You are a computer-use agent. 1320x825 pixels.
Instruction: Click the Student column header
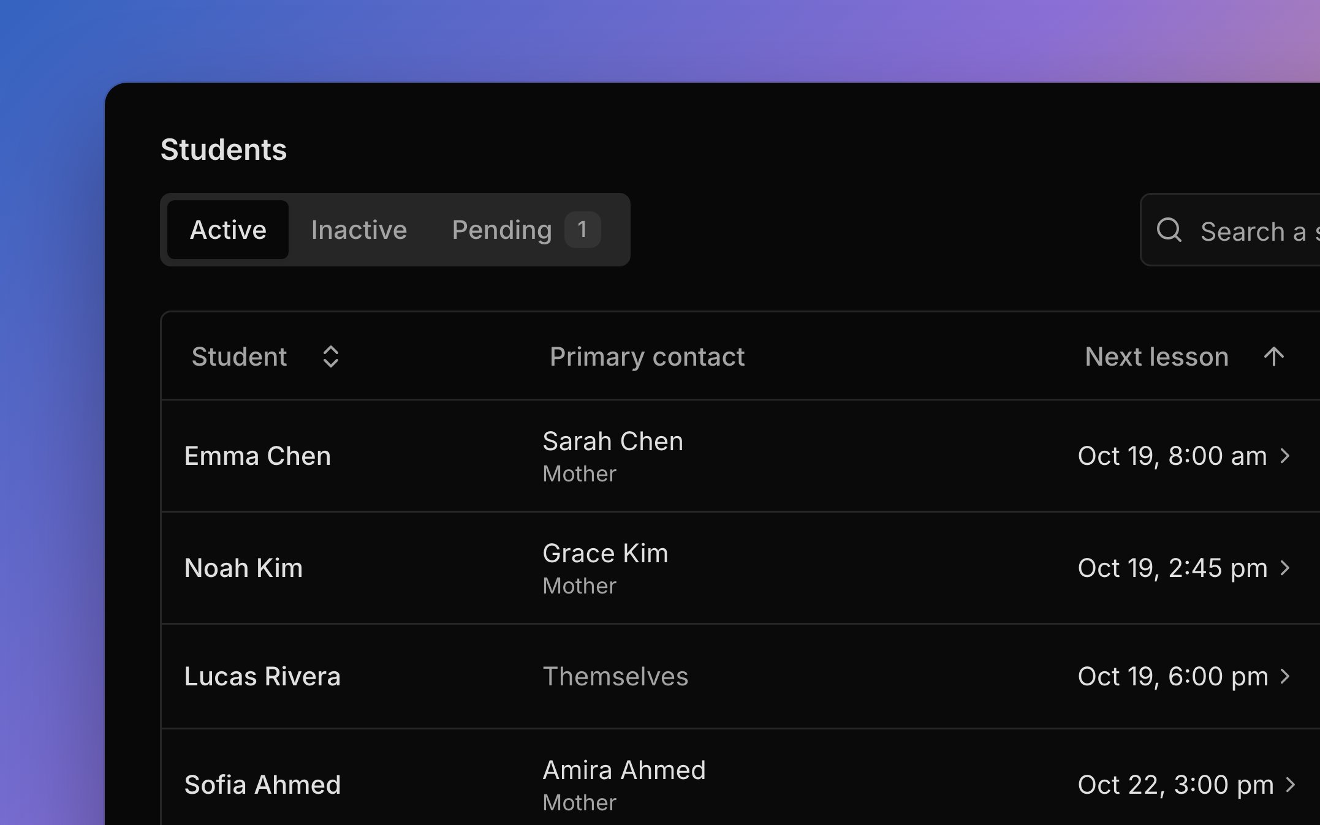[239, 356]
